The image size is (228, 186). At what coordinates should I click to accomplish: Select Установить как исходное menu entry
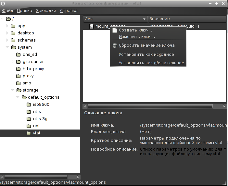(148, 55)
